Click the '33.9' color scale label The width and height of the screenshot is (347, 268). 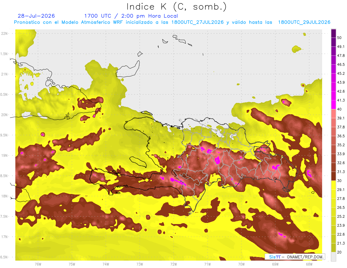click(341, 154)
